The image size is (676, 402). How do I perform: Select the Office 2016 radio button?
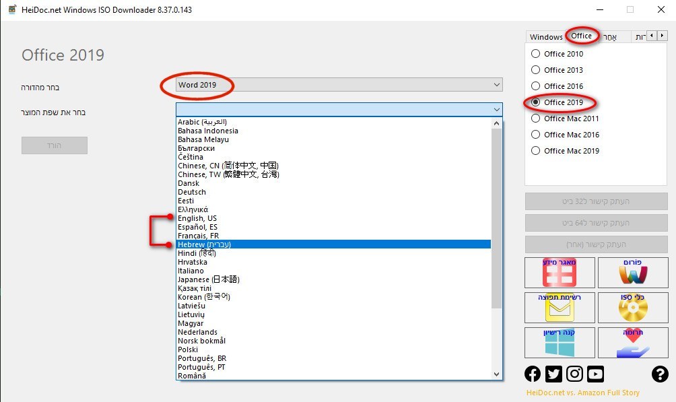536,86
